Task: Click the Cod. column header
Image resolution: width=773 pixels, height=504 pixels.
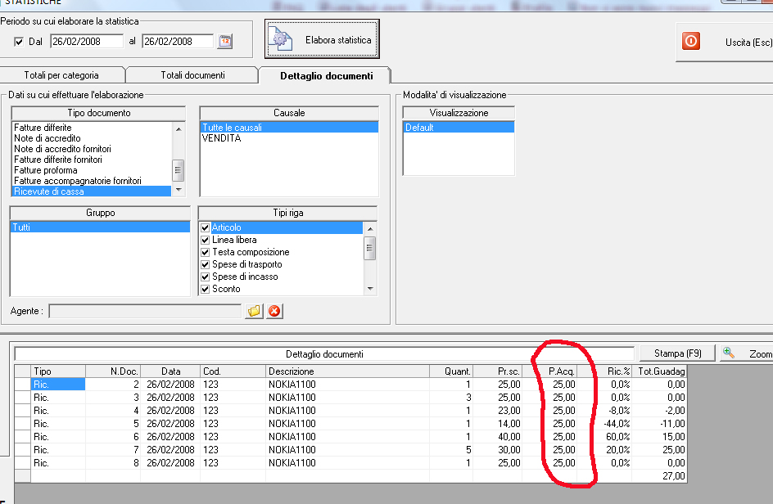Action: (x=233, y=371)
